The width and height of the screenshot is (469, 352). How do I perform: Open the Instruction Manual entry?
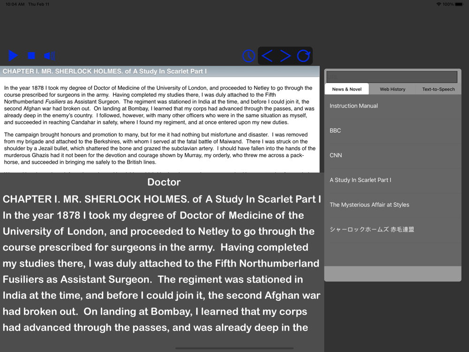pyautogui.click(x=393, y=106)
